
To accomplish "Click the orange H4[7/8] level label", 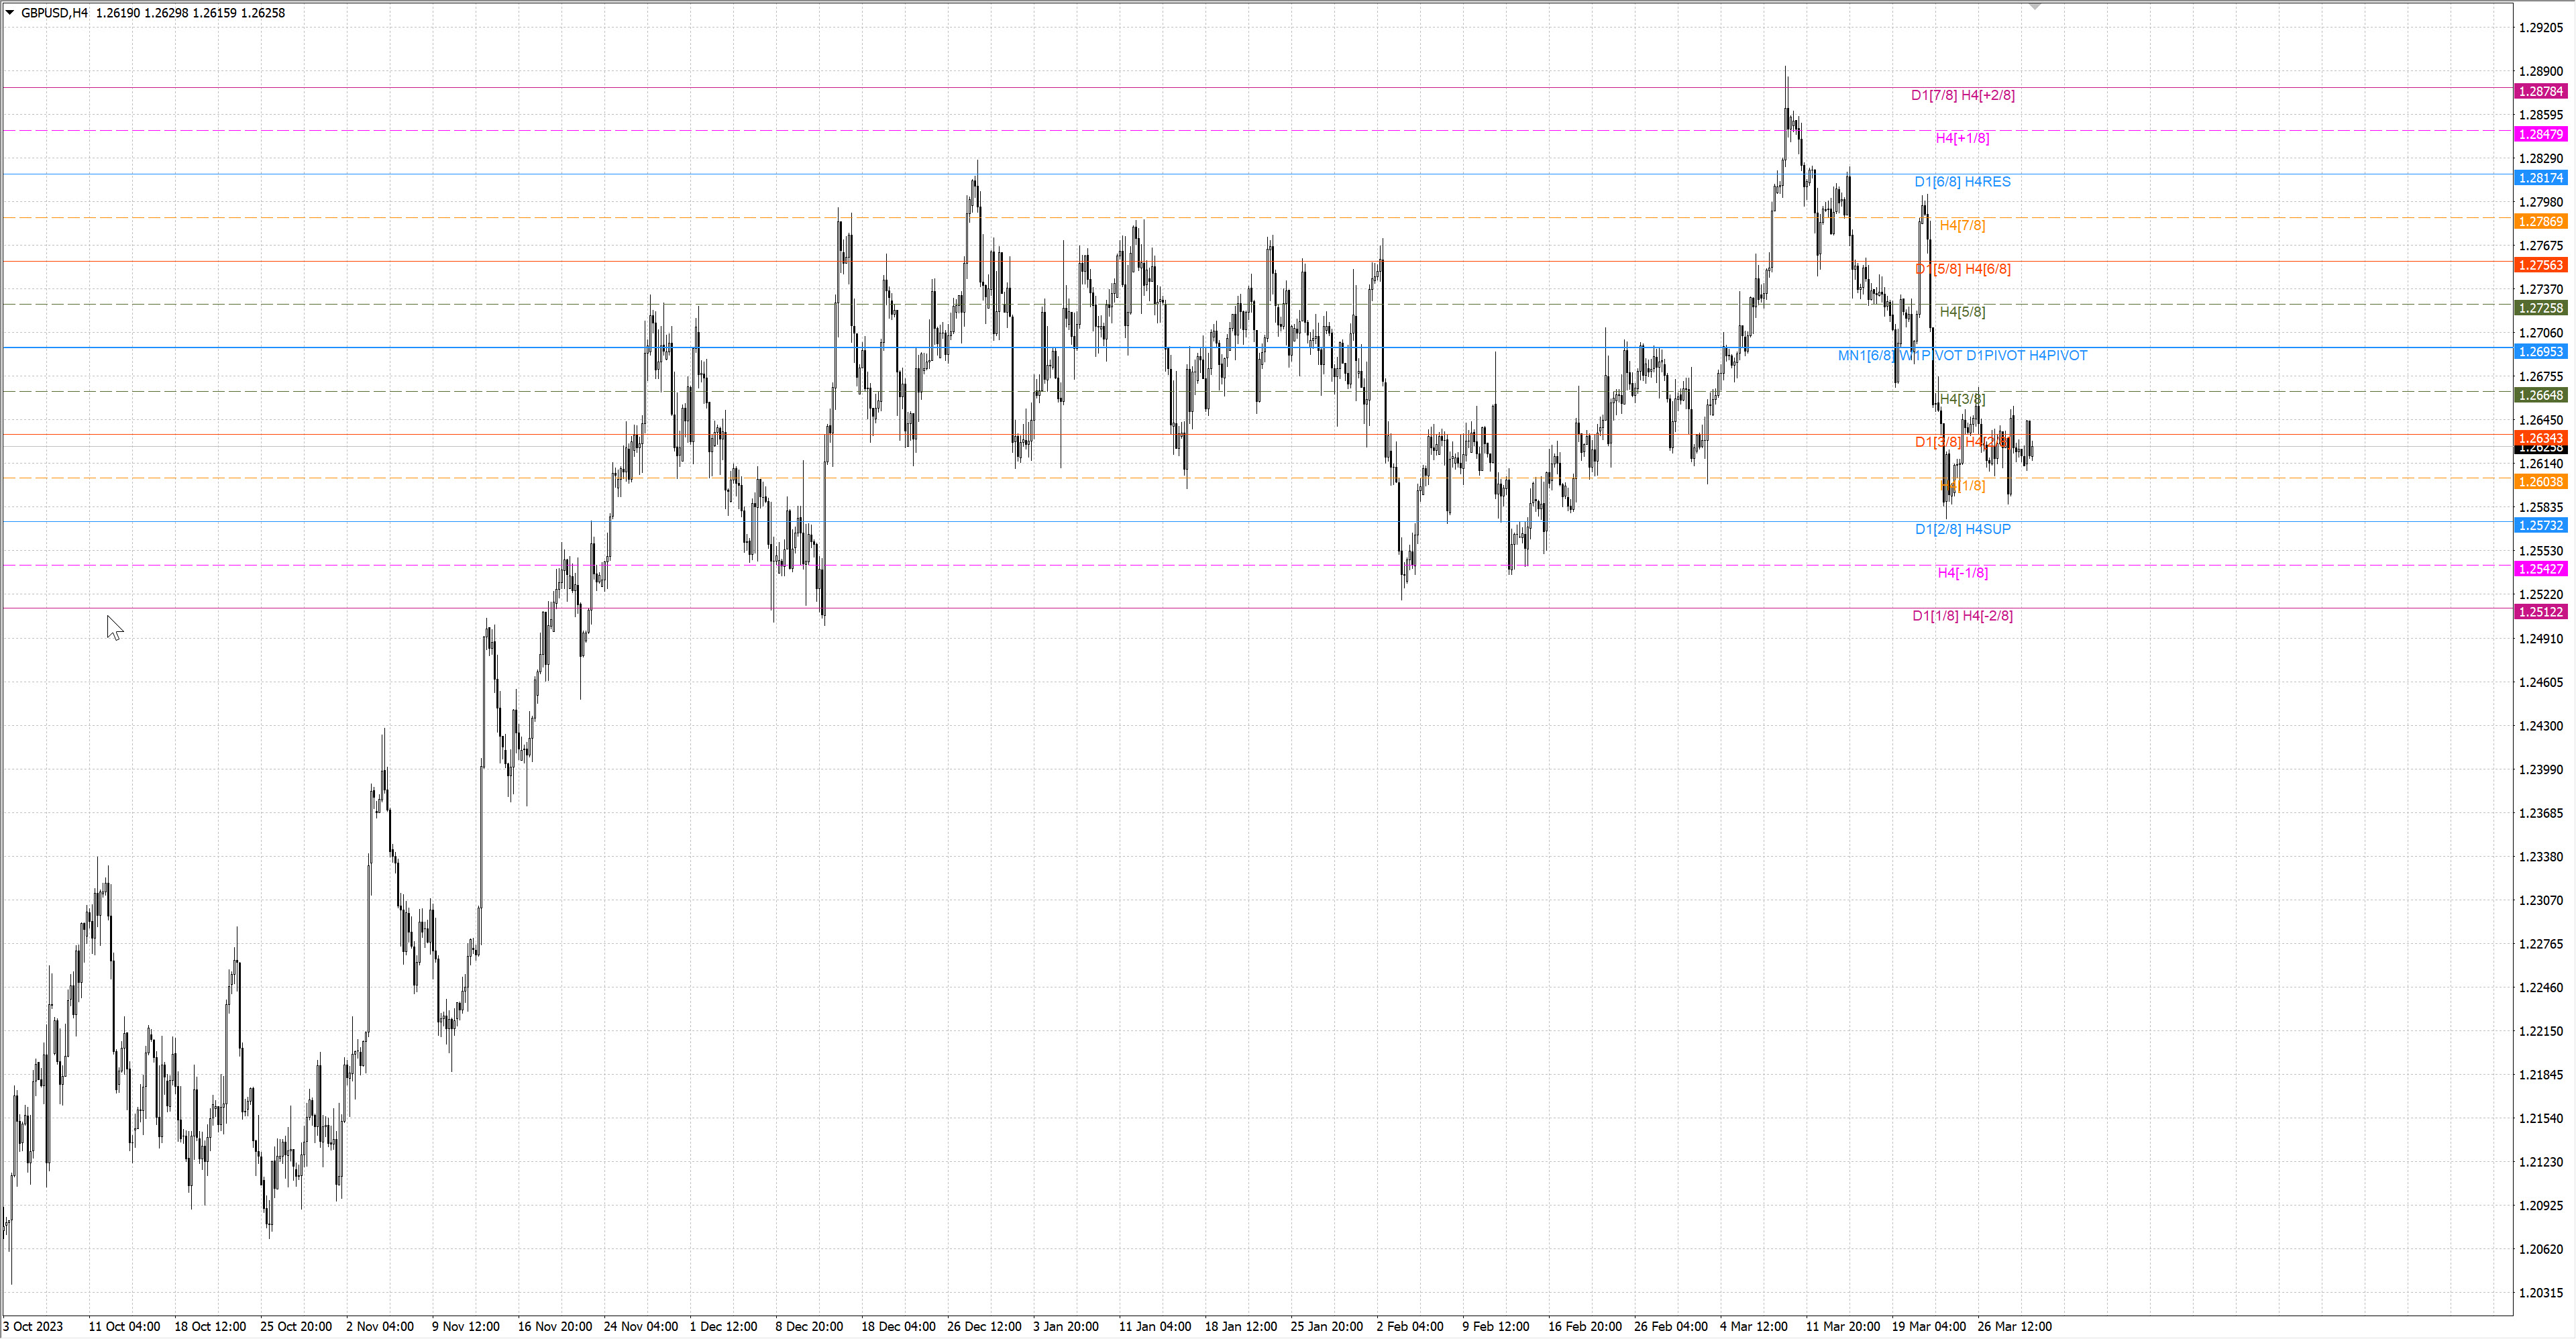I will click(1962, 225).
